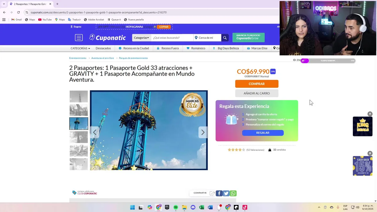The width and height of the screenshot is (377, 212).
Task: Reload the page in the browser
Action: click(x=18, y=12)
